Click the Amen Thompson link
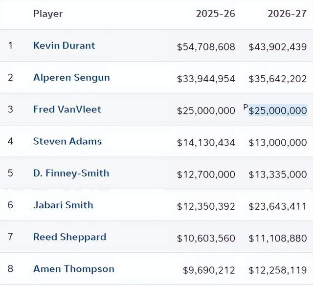313x285 pixels. 73,269
